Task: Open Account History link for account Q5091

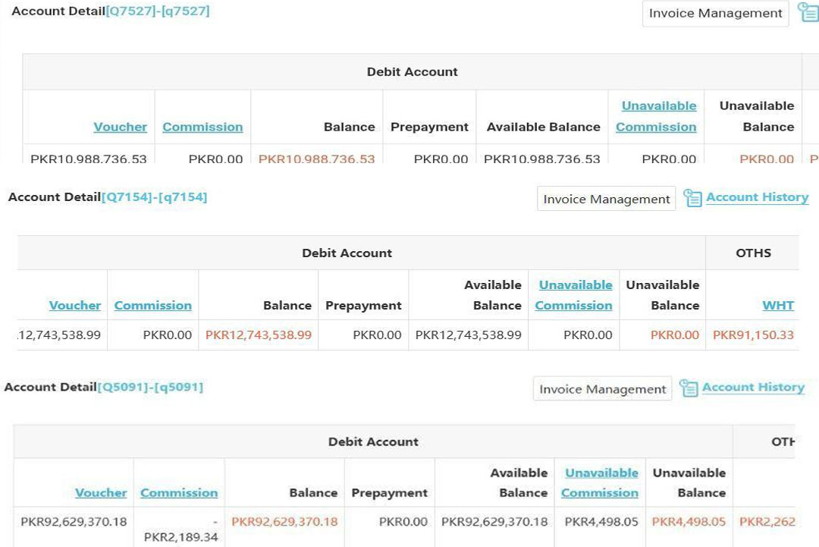Action: (x=752, y=387)
